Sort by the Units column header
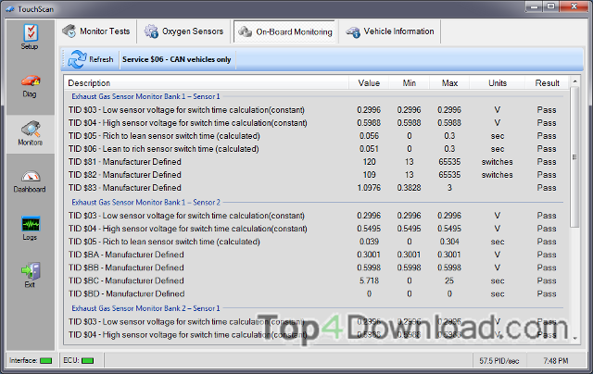Viewport: 593px width, 374px height. [x=498, y=83]
